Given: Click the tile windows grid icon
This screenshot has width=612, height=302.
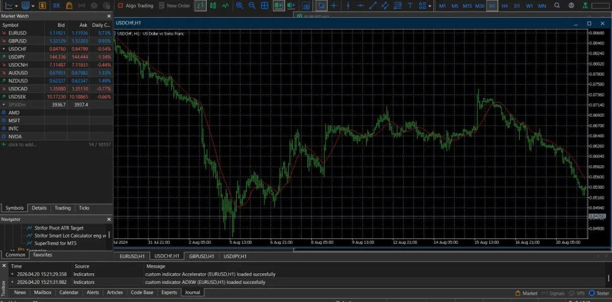Looking at the screenshot, I should (x=264, y=6).
